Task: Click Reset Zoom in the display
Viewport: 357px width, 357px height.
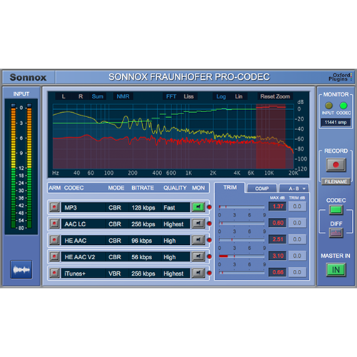Action: click(275, 96)
